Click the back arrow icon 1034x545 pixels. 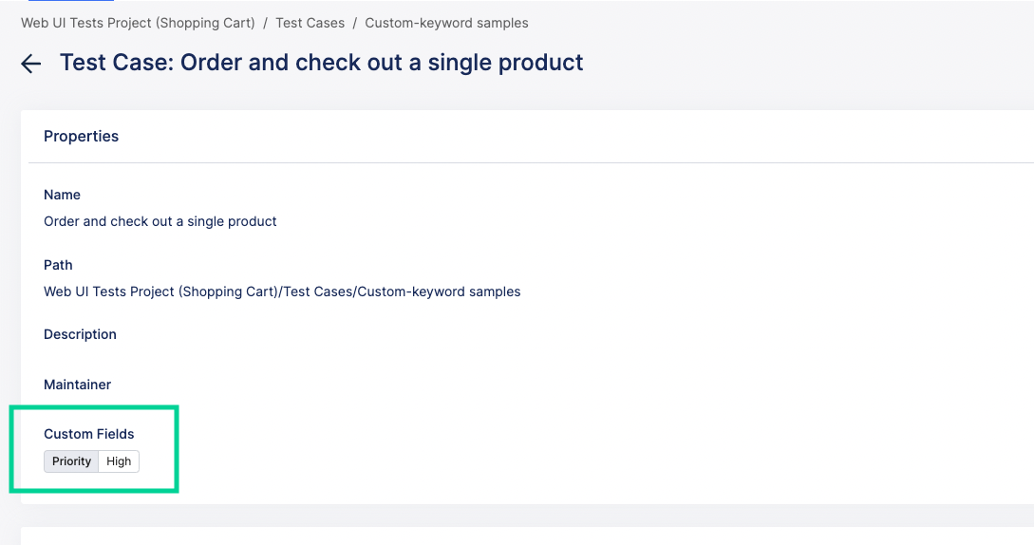click(31, 64)
